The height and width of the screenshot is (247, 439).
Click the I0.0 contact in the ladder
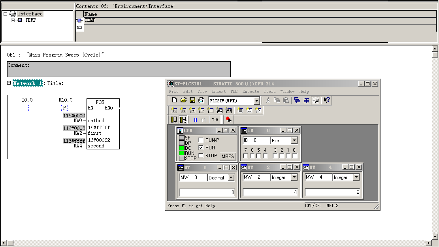click(26, 107)
